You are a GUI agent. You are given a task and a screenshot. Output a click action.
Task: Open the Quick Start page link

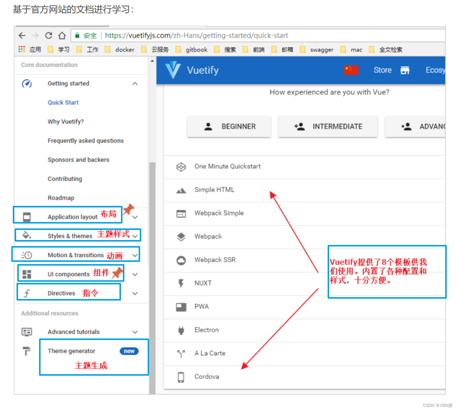tap(63, 102)
